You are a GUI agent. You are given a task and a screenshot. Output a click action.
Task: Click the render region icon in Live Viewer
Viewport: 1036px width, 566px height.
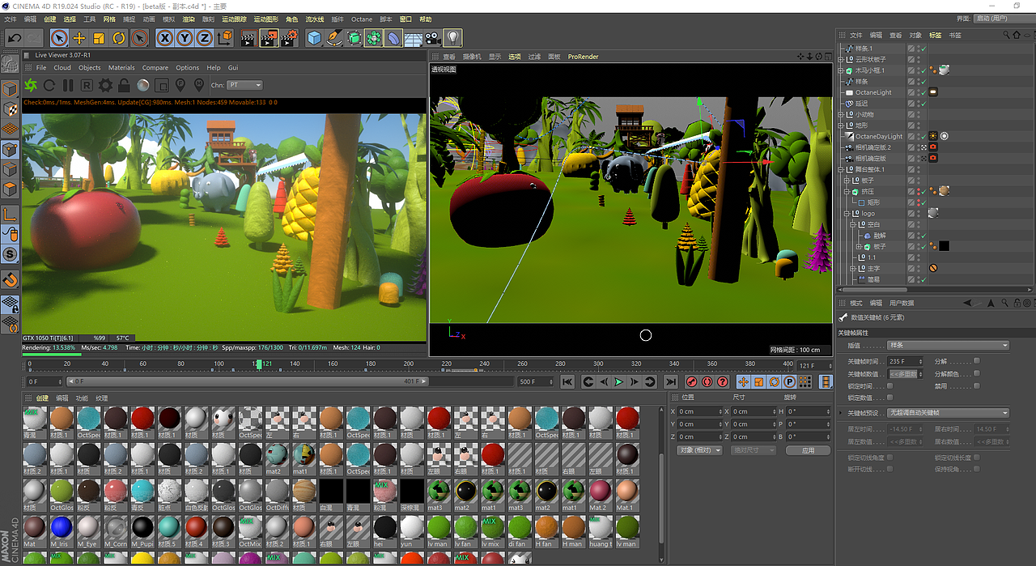[162, 85]
